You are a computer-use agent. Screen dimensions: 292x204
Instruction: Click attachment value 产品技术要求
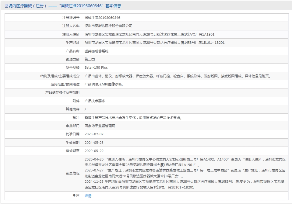coord(95,101)
